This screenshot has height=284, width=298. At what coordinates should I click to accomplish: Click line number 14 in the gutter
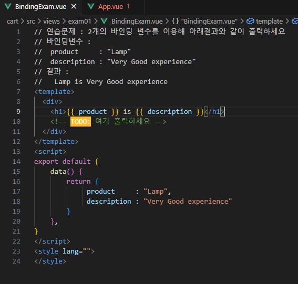[x=16, y=162]
